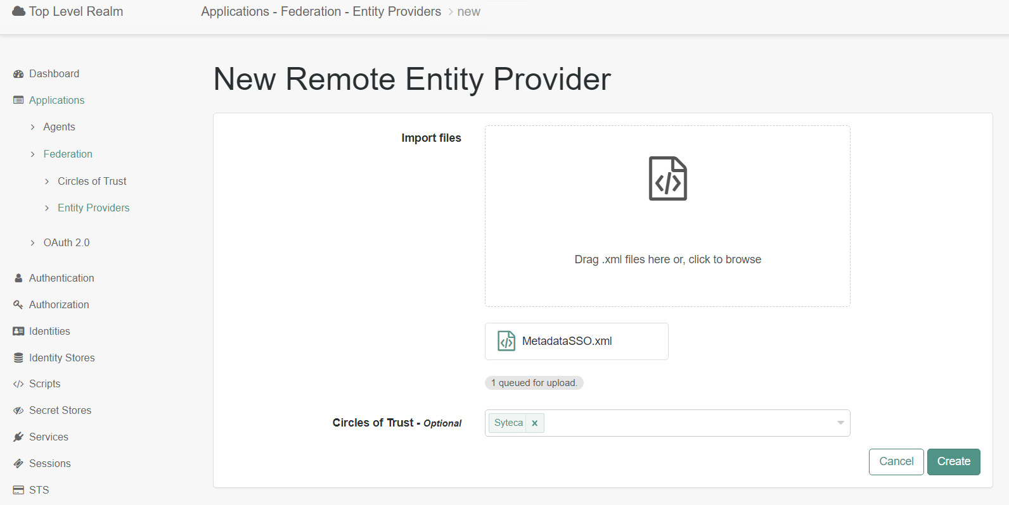Click the Sessions ticket icon

[x=18, y=464]
